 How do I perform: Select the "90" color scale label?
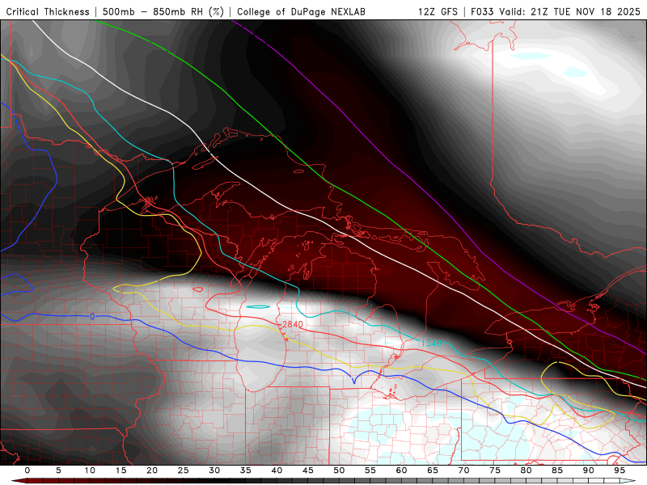[589, 470]
